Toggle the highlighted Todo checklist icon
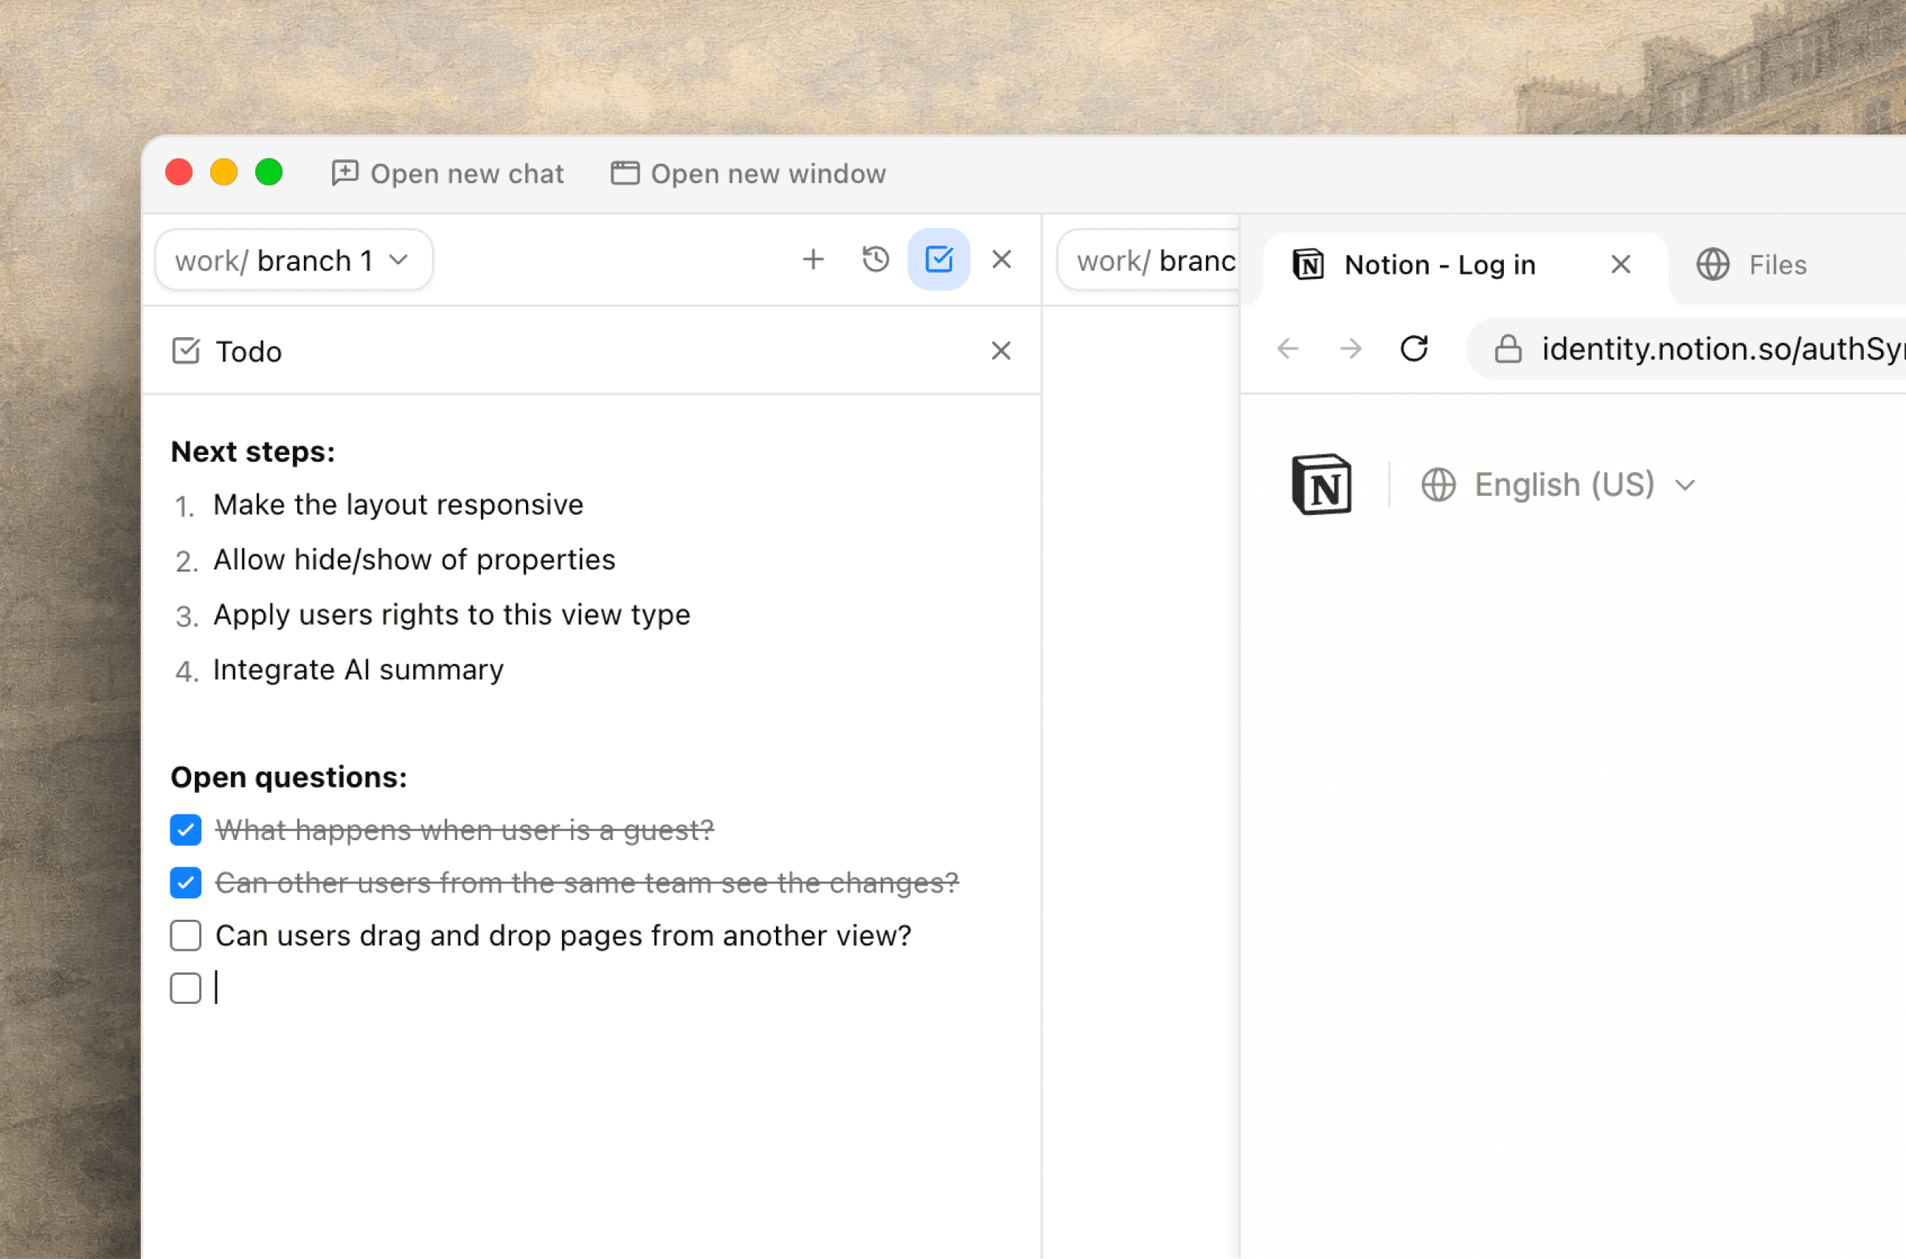This screenshot has width=1906, height=1259. click(x=938, y=260)
